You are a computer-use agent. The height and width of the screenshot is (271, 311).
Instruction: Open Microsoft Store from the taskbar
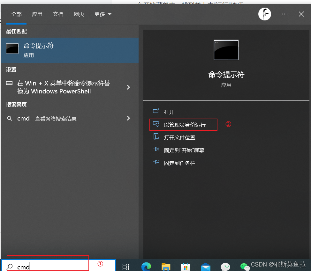click(186, 267)
